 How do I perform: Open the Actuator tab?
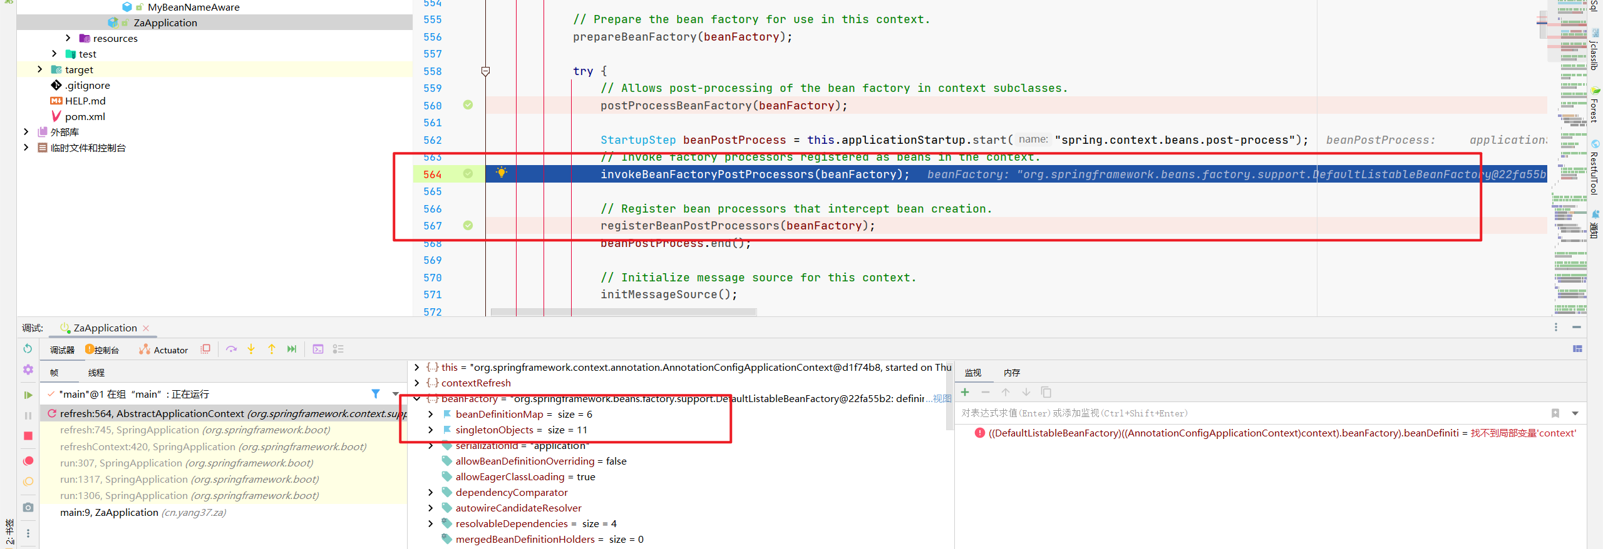[x=163, y=350]
